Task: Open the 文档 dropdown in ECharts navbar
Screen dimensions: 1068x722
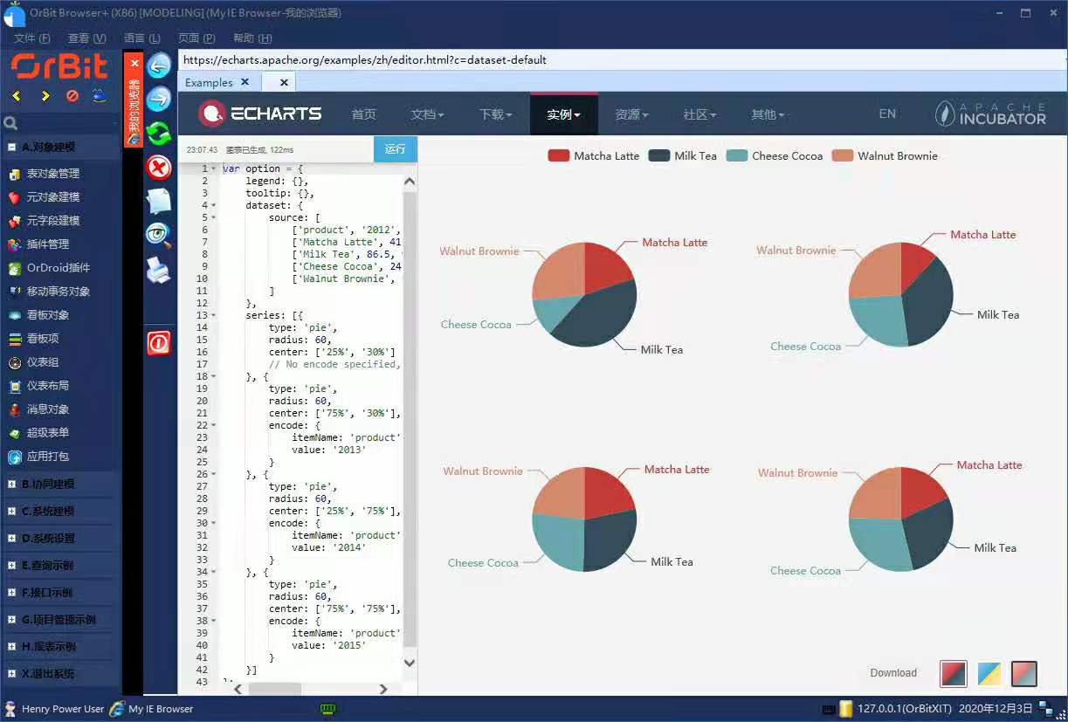Action: (x=427, y=114)
